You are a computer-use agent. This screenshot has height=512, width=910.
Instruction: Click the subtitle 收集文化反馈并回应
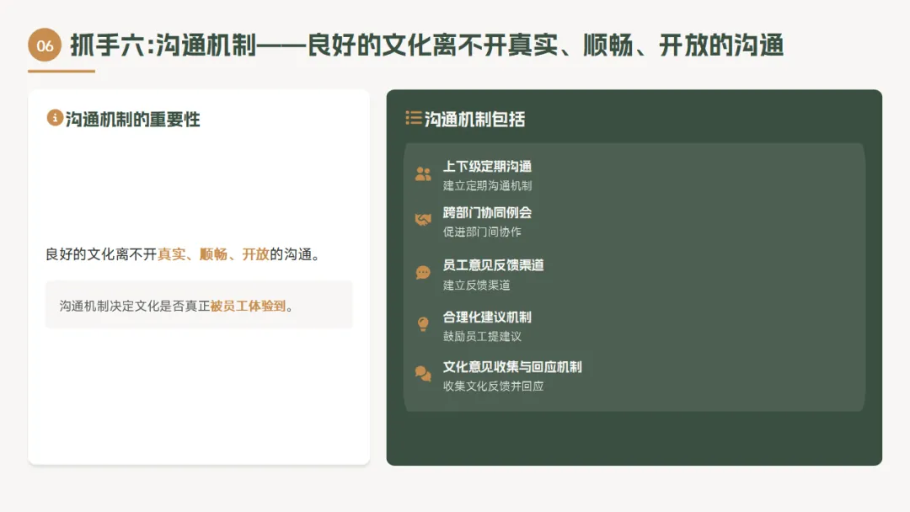pyautogui.click(x=493, y=386)
